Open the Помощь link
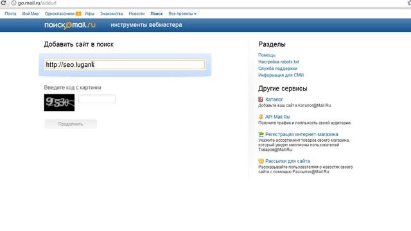411x231 pixels. coord(267,55)
